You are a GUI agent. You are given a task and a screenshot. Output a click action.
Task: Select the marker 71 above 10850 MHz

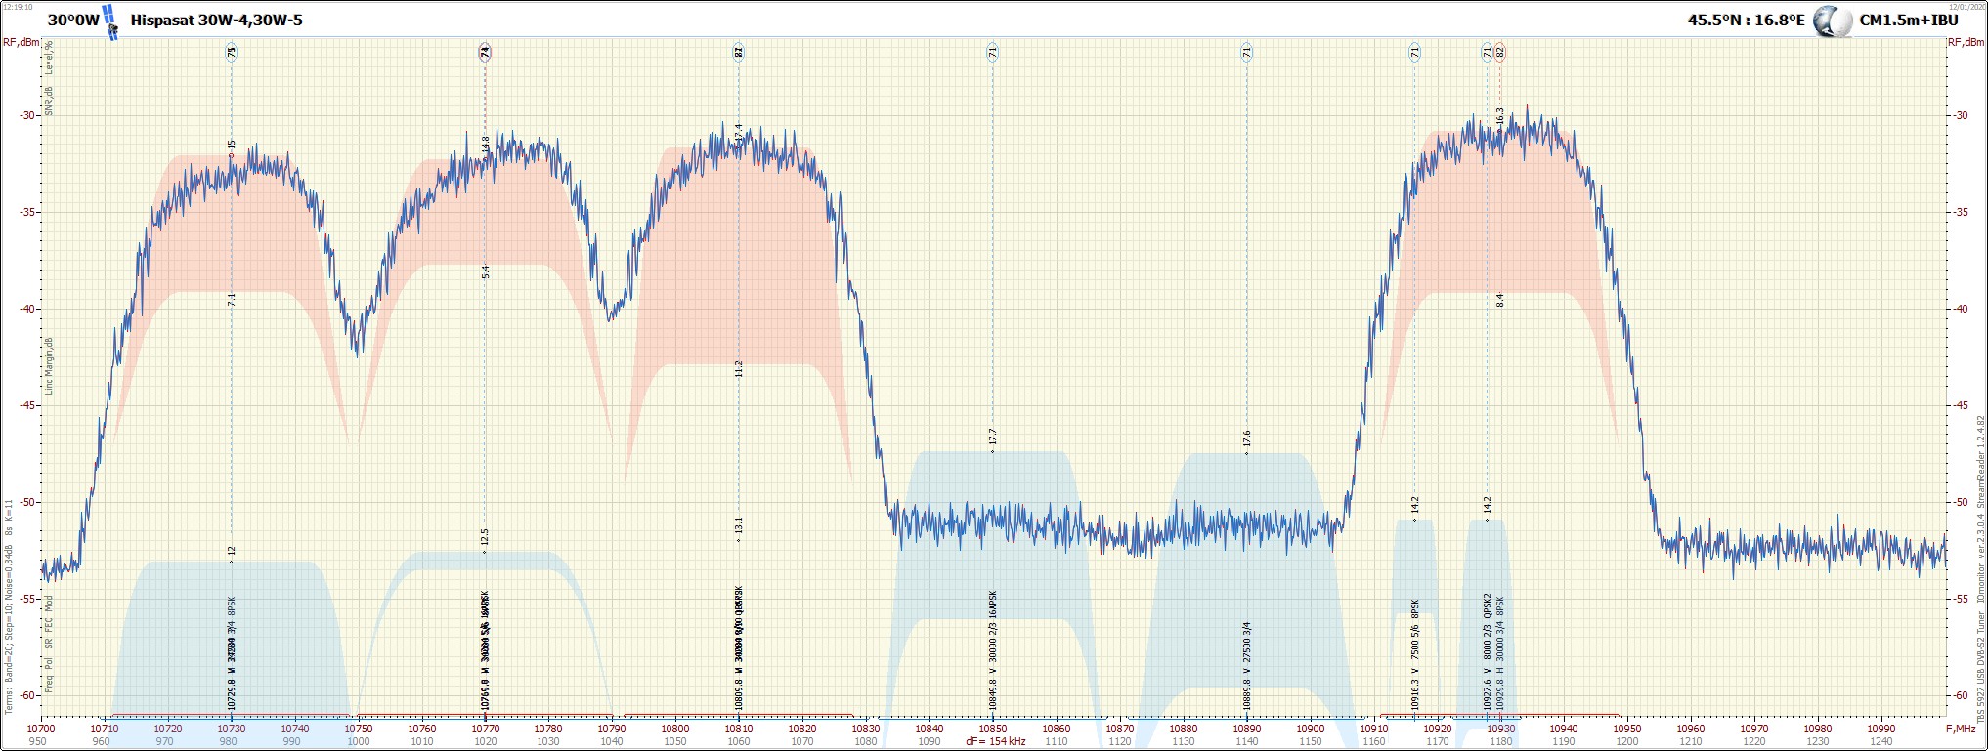(x=992, y=52)
